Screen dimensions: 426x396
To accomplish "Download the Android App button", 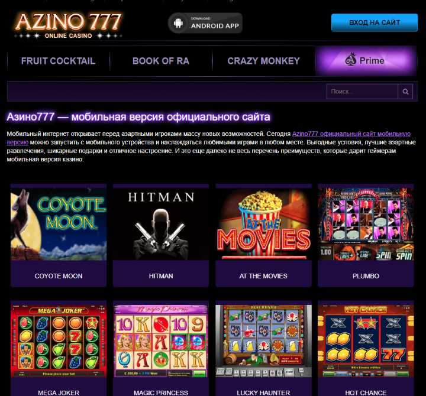I will click(205, 23).
